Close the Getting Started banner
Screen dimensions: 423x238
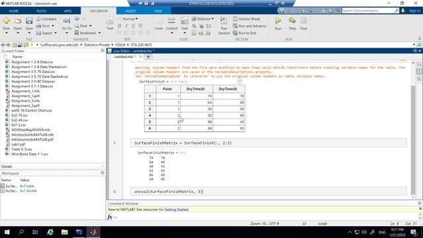click(420, 209)
